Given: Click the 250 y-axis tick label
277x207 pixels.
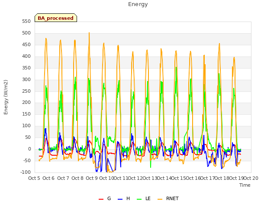Looking at the screenshot, I should point(26,91).
